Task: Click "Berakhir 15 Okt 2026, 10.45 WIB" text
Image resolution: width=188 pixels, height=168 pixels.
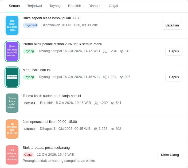Action: pos(65,103)
